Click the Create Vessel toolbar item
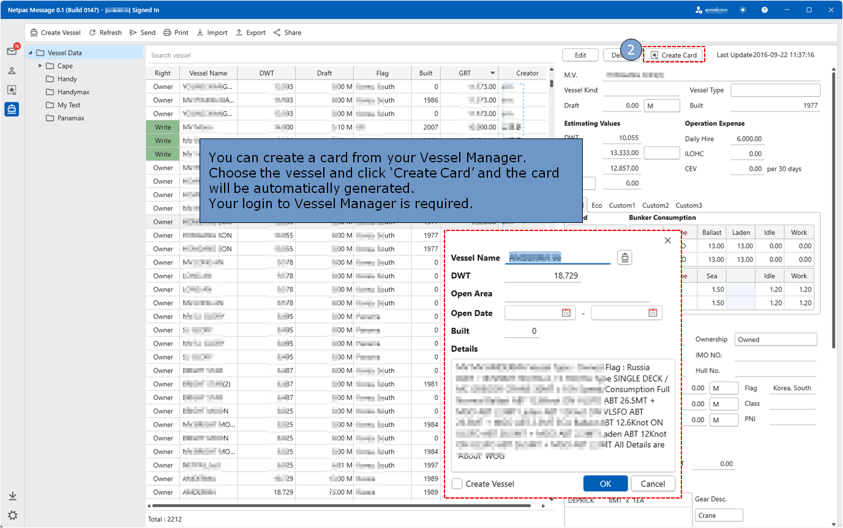The image size is (843, 528). [54, 32]
